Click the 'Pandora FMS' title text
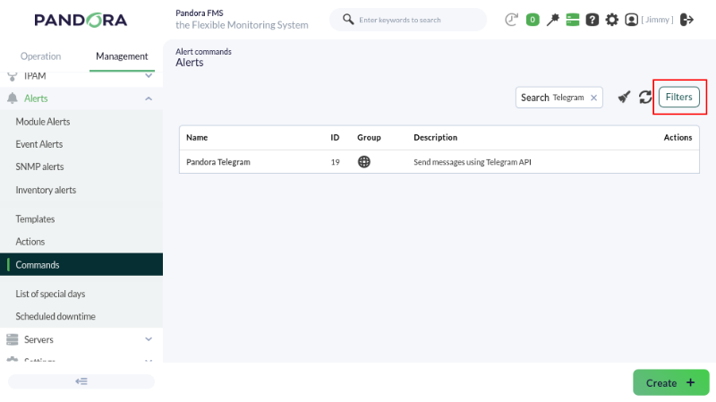 click(x=200, y=13)
